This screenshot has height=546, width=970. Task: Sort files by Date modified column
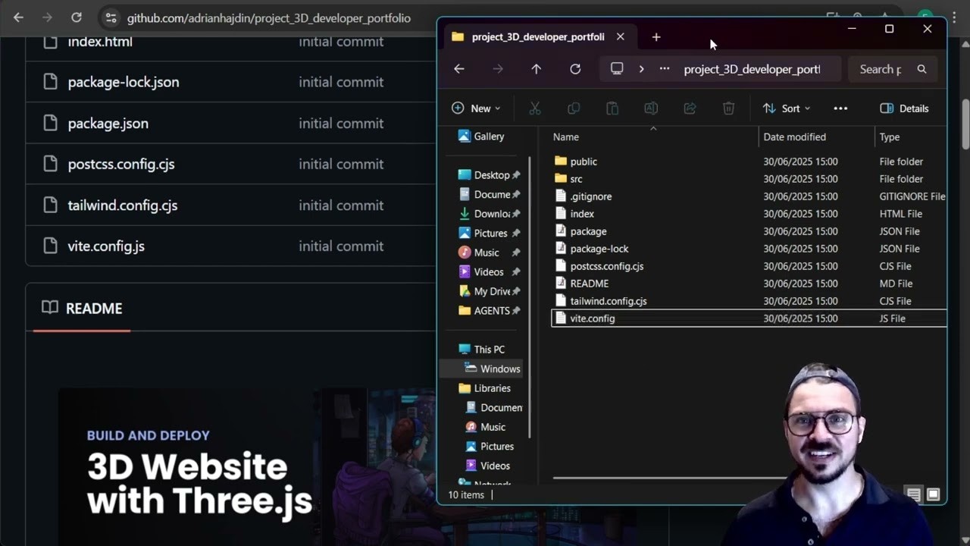pyautogui.click(x=794, y=137)
